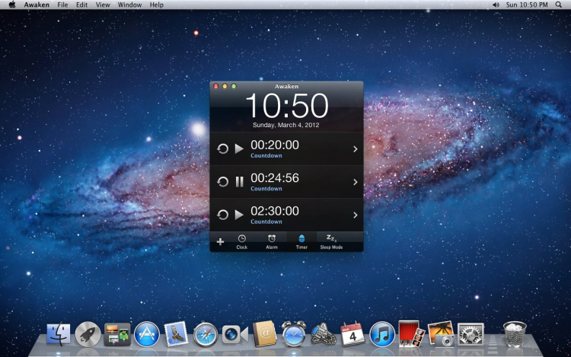Open FaceTime camera icon in Dock
The image size is (571, 357).
pos(235,334)
